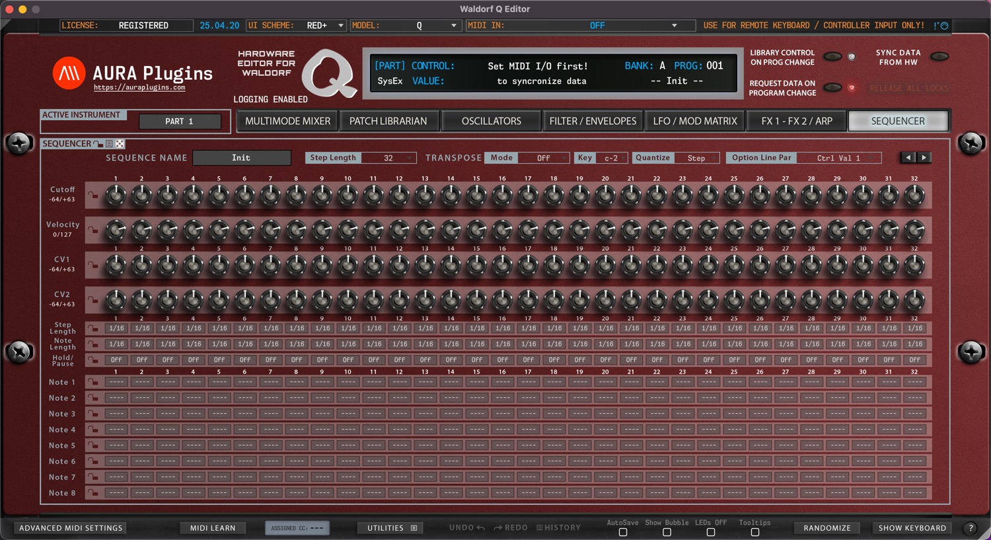Lock the CV1 row
The image size is (991, 540).
93,265
